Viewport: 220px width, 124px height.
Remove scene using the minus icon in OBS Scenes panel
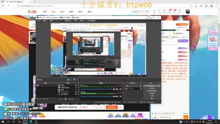coord(40,99)
